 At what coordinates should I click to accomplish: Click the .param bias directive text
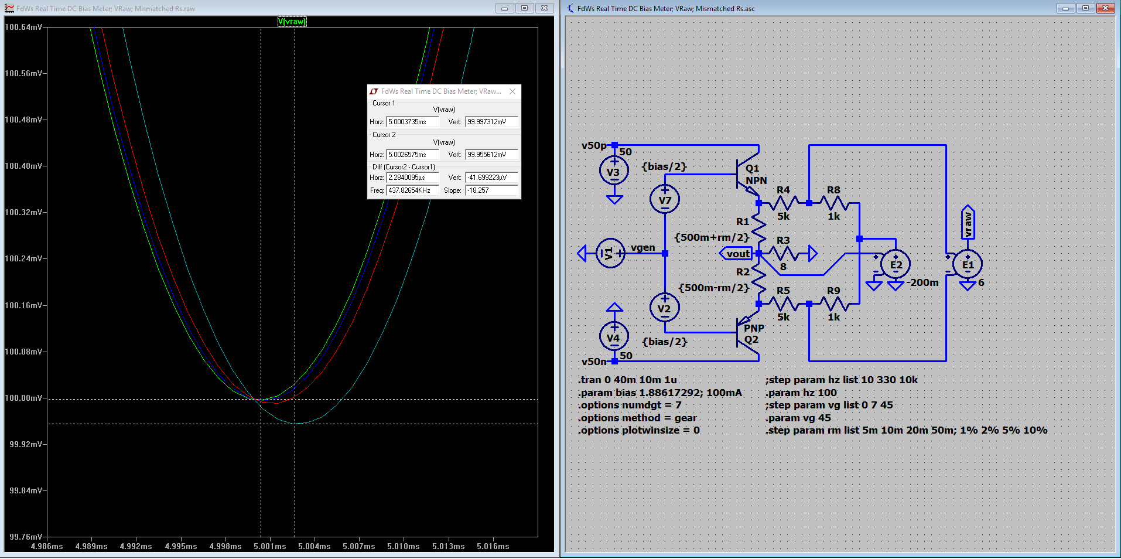[x=660, y=393]
